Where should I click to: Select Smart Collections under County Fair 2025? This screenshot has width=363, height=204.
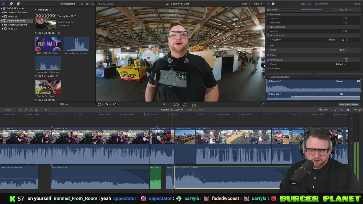18,25
